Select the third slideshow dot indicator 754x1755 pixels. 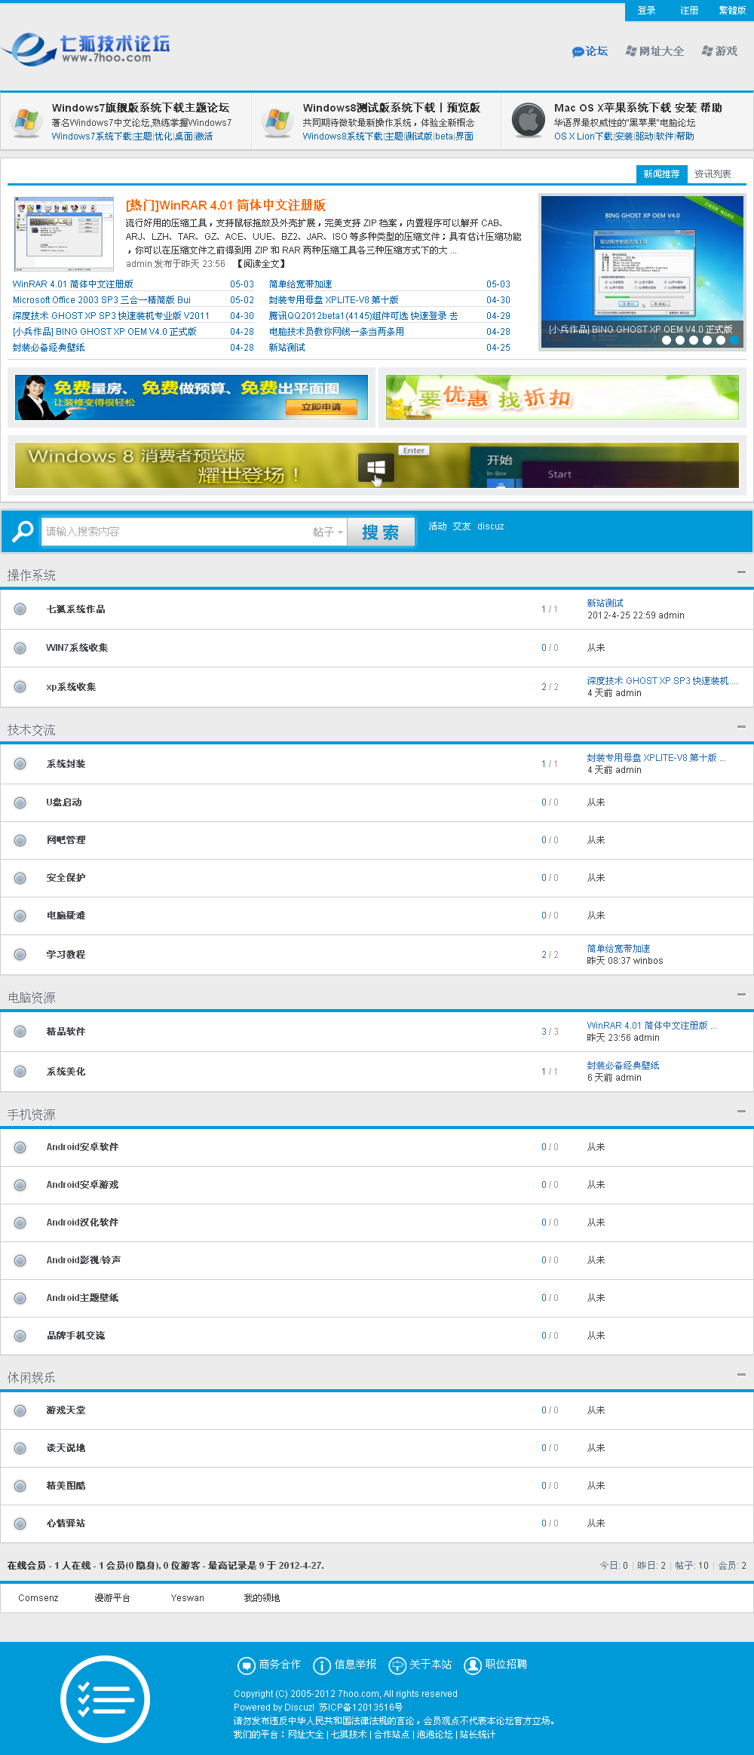[694, 340]
